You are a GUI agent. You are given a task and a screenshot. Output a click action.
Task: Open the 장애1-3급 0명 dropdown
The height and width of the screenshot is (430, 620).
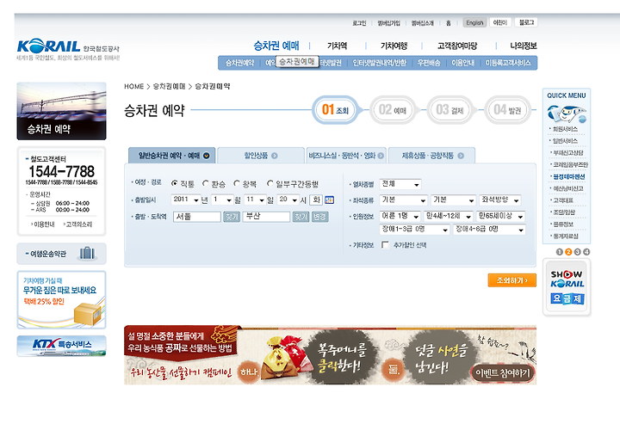tap(415, 230)
